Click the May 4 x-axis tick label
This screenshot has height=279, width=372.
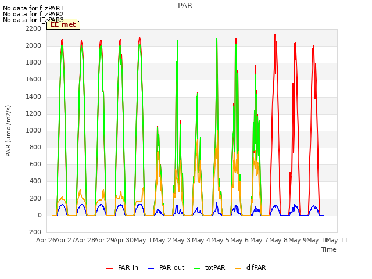coord(201,240)
